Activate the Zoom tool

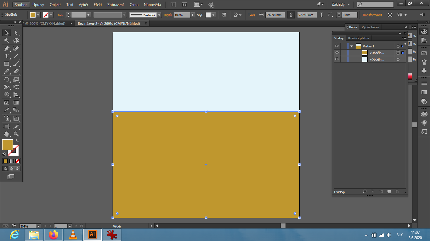[x=16, y=134]
